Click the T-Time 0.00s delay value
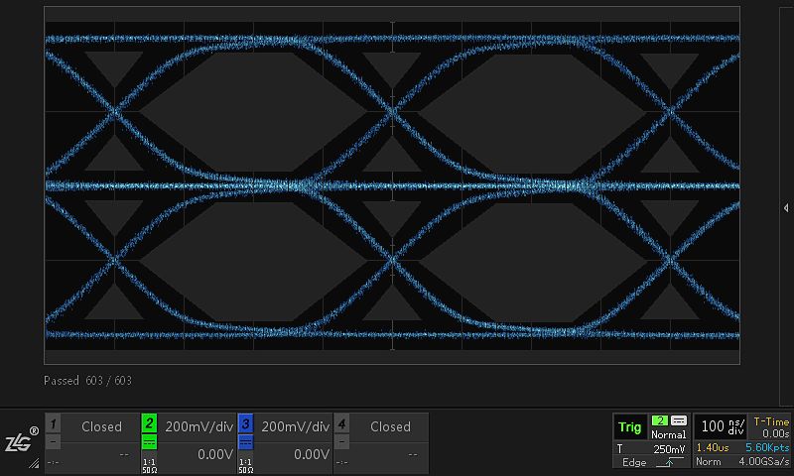 coord(775,433)
